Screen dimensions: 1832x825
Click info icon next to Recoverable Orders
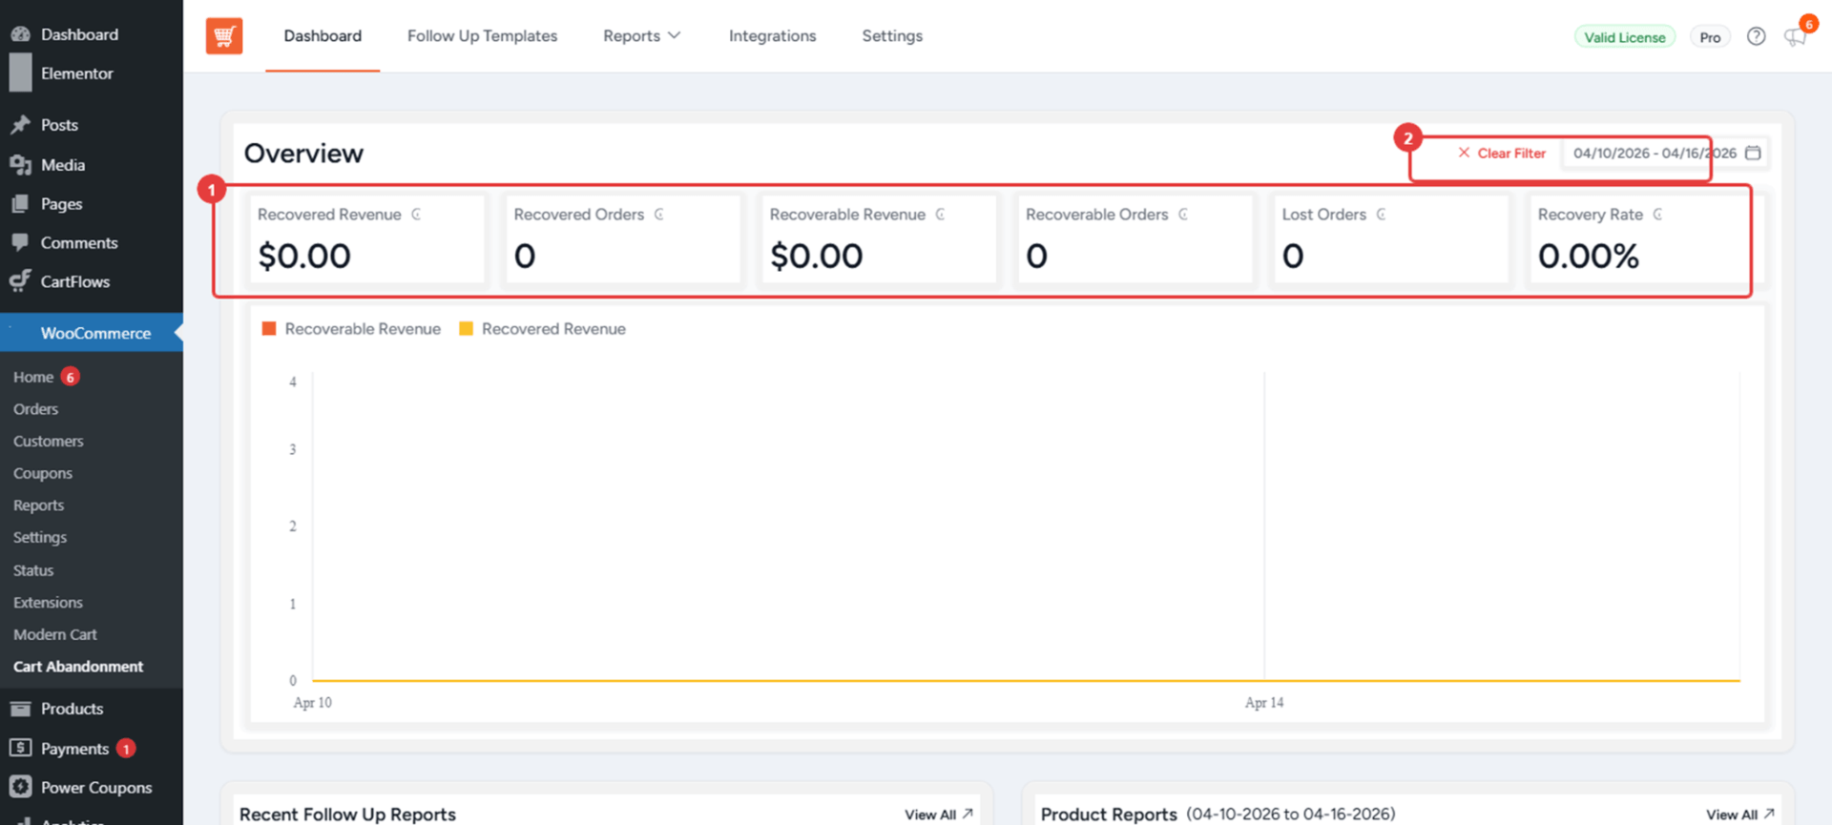1183,215
